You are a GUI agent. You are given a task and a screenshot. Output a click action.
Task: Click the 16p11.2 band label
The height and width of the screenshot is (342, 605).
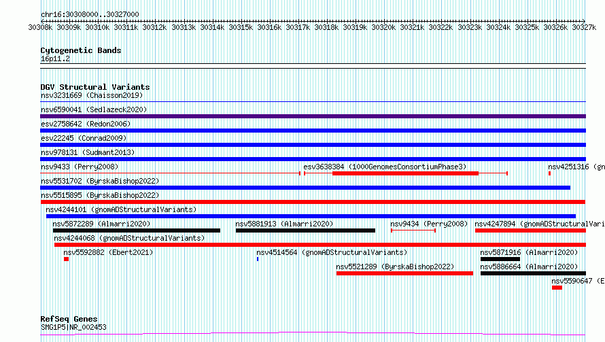pos(55,58)
